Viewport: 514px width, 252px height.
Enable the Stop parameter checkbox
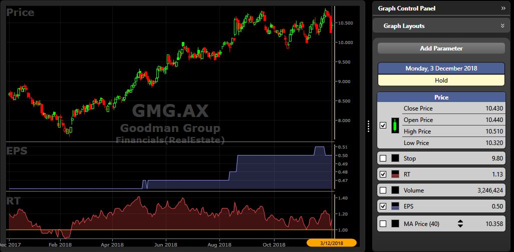point(383,158)
